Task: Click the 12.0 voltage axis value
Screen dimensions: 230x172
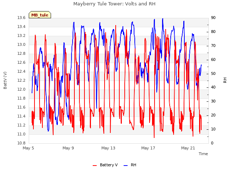Action: click(22, 89)
